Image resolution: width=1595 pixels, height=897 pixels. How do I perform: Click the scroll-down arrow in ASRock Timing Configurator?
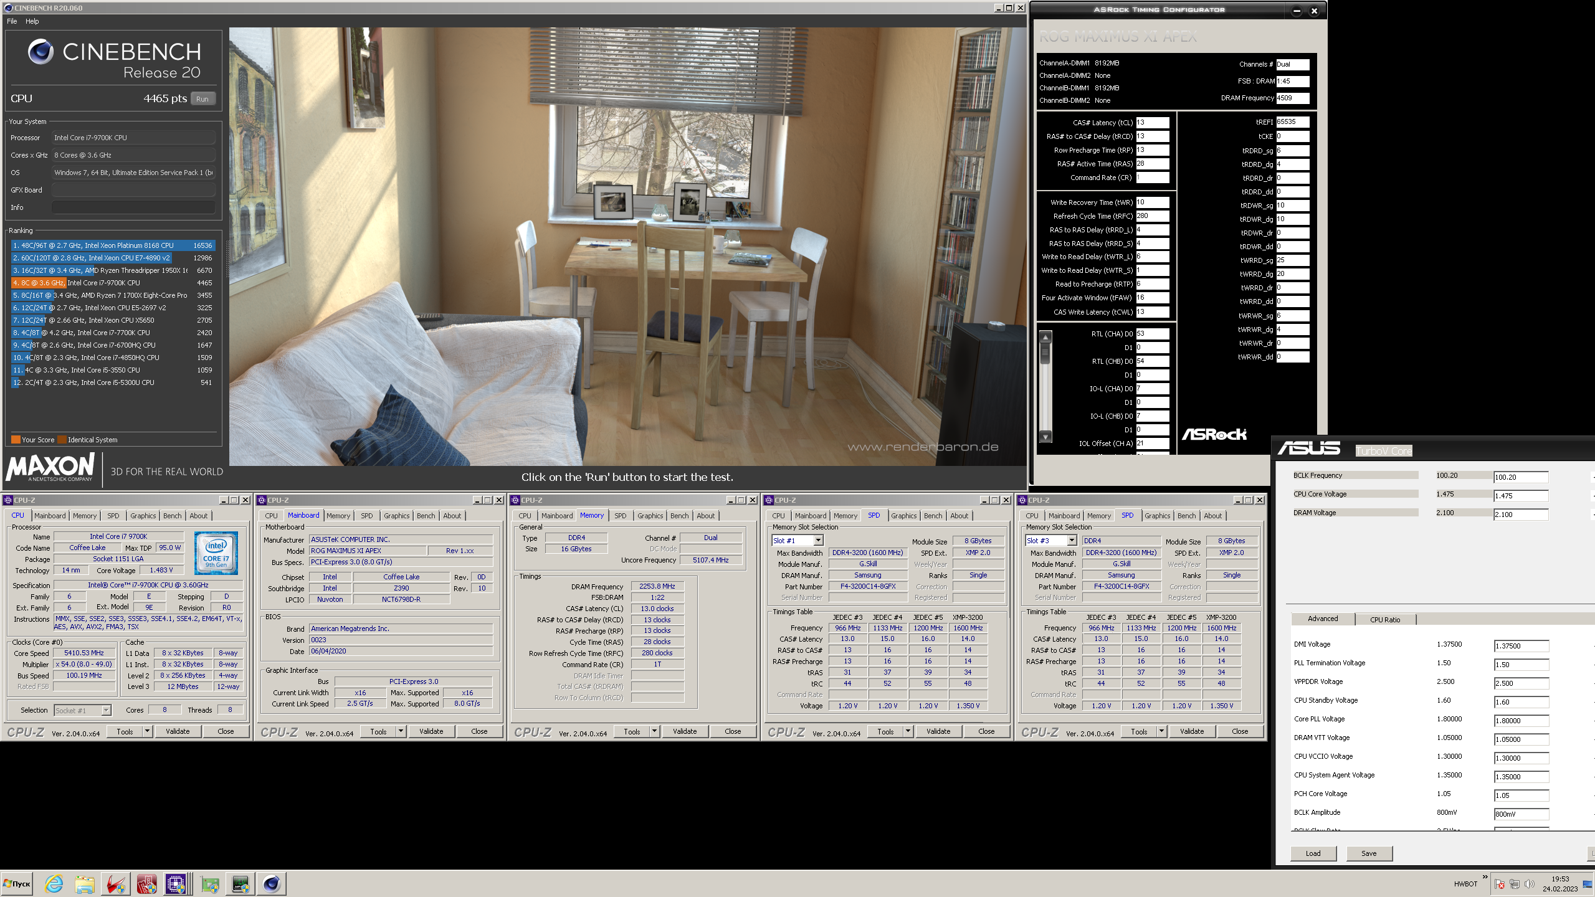(x=1046, y=437)
